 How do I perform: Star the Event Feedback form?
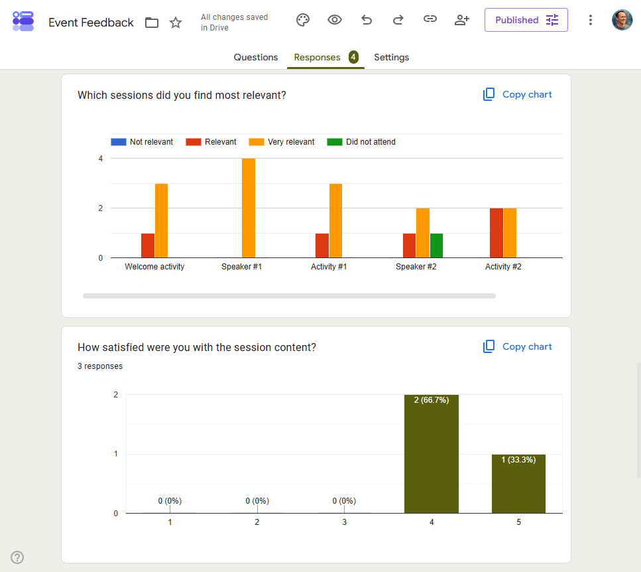coord(176,23)
